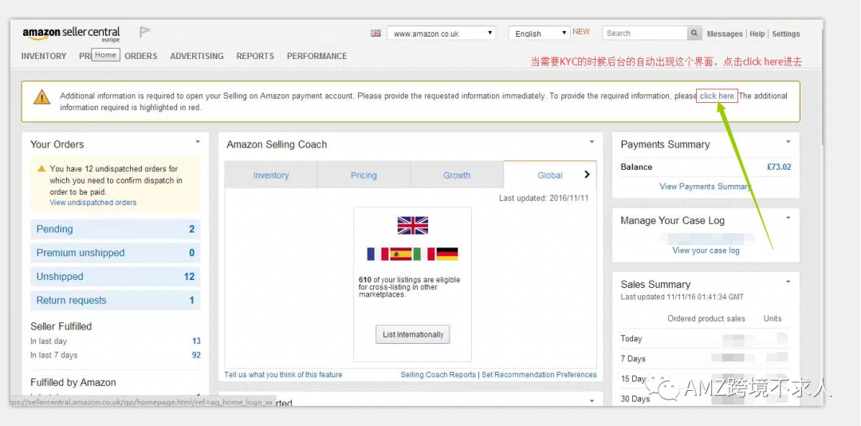Viewport: 861px width, 426px height.
Task: Click the Italy flag in Selling Coach
Action: click(x=424, y=254)
